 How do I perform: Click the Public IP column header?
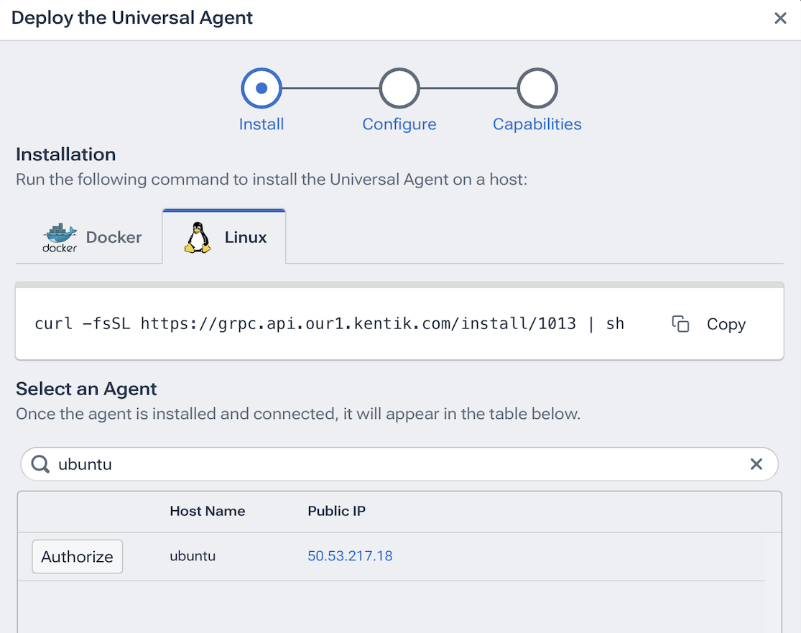pyautogui.click(x=336, y=512)
